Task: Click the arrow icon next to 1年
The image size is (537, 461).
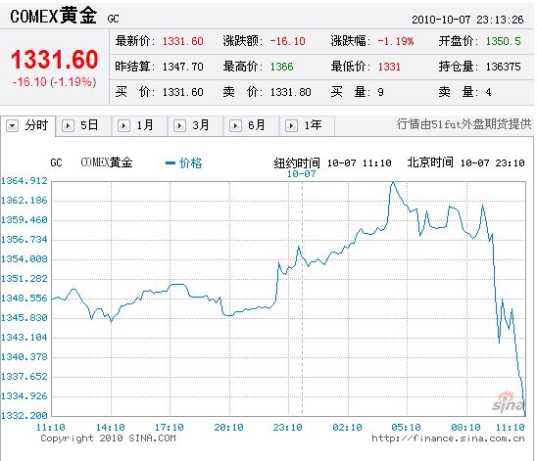Action: 291,125
